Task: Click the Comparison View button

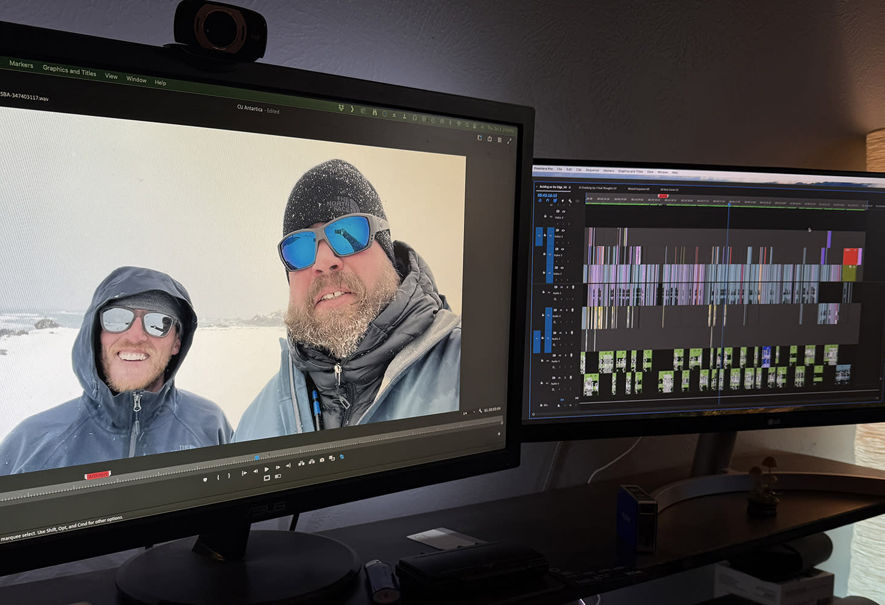Action: pyautogui.click(x=332, y=458)
